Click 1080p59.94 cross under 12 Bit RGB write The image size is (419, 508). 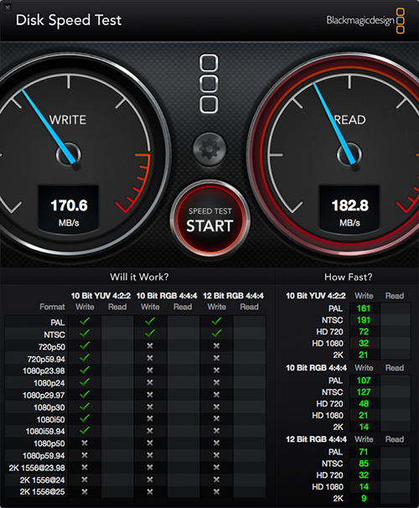(216, 455)
